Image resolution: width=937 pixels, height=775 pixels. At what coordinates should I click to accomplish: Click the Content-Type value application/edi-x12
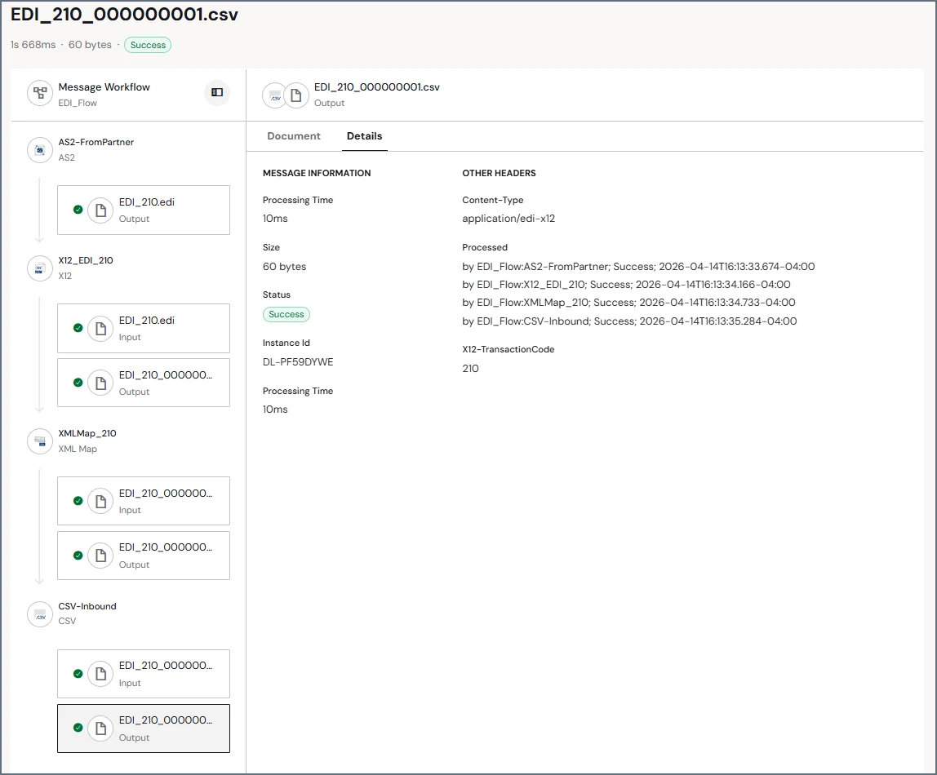(x=508, y=219)
